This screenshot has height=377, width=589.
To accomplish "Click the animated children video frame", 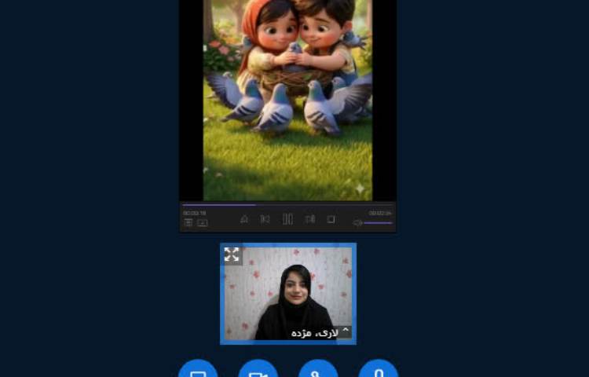I will pos(287,101).
